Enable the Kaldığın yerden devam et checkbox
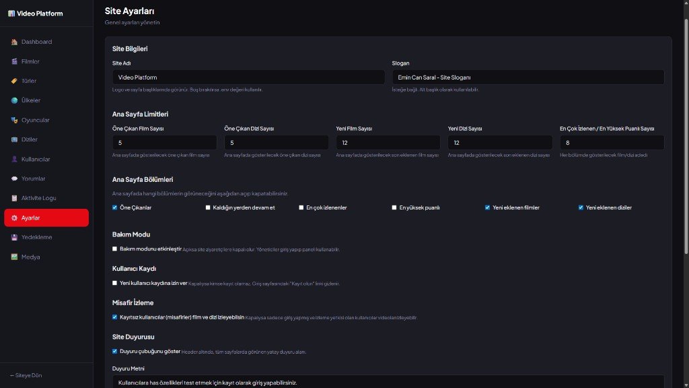 [208, 207]
